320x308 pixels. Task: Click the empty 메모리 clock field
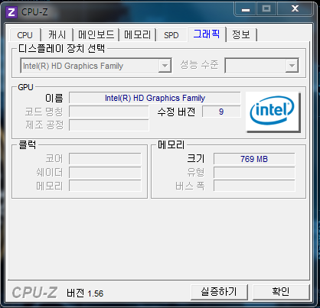(105, 186)
